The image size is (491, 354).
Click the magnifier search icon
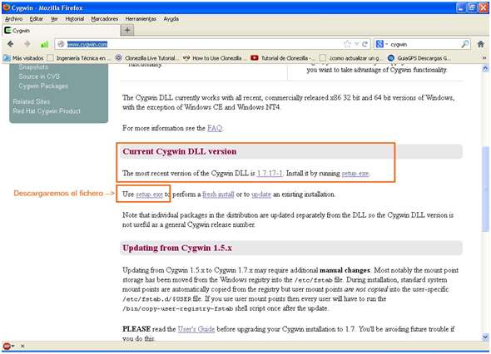[x=464, y=44]
